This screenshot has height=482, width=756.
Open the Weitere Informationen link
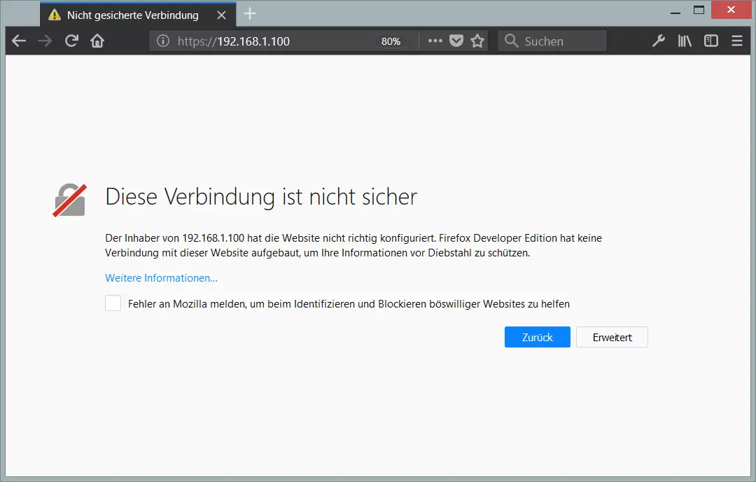click(x=161, y=278)
